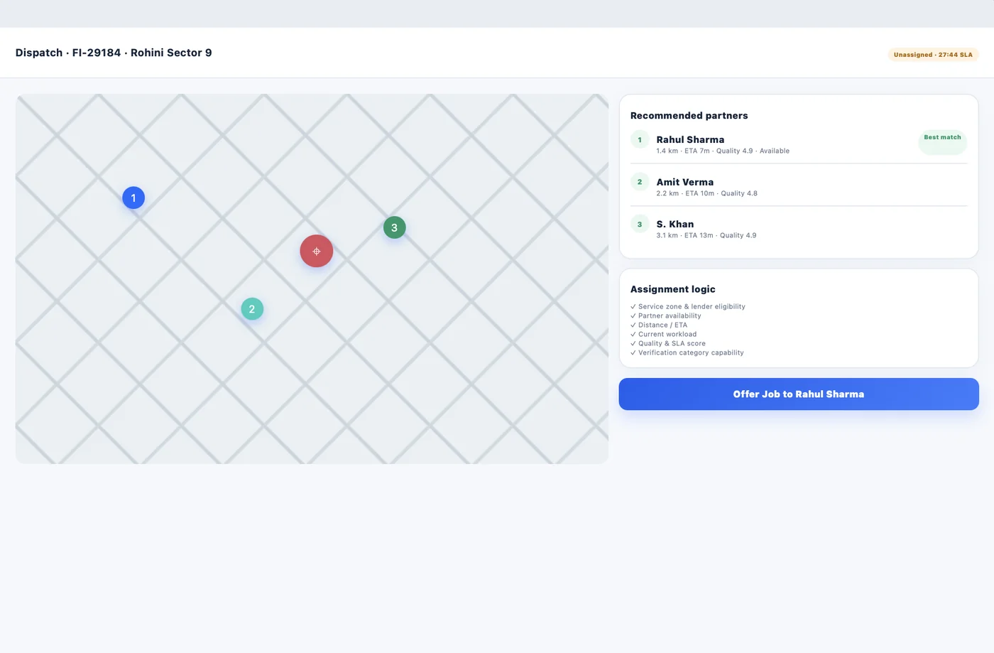994x653 pixels.
Task: Click the Assignment logic heading
Action: coord(673,289)
